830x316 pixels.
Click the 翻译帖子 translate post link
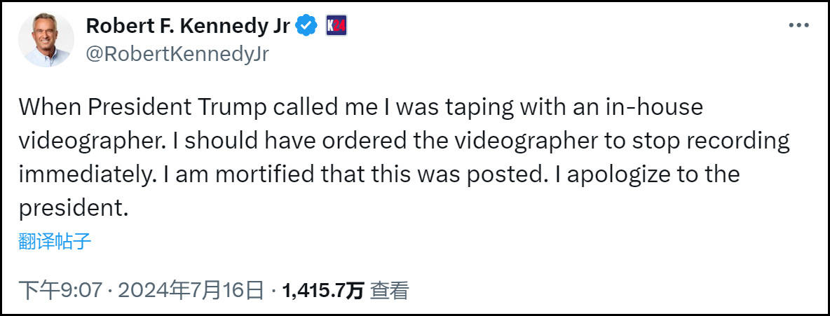pyautogui.click(x=55, y=242)
